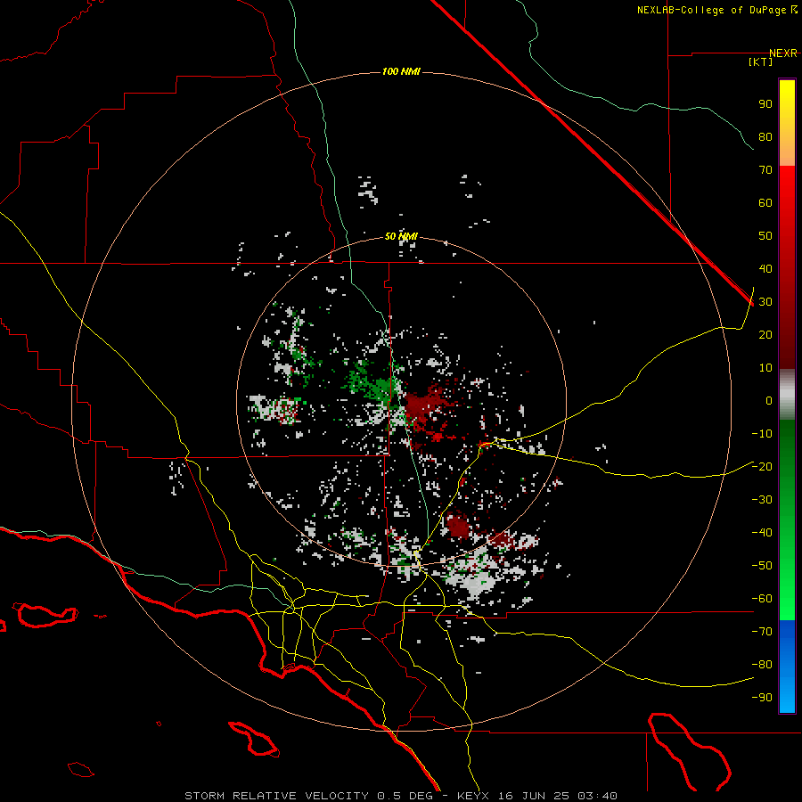Image resolution: width=802 pixels, height=802 pixels.
Task: Select the "NEXLAB-College of DuPage" header text
Action: 711,10
